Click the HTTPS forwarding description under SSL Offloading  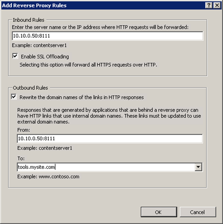(89, 65)
